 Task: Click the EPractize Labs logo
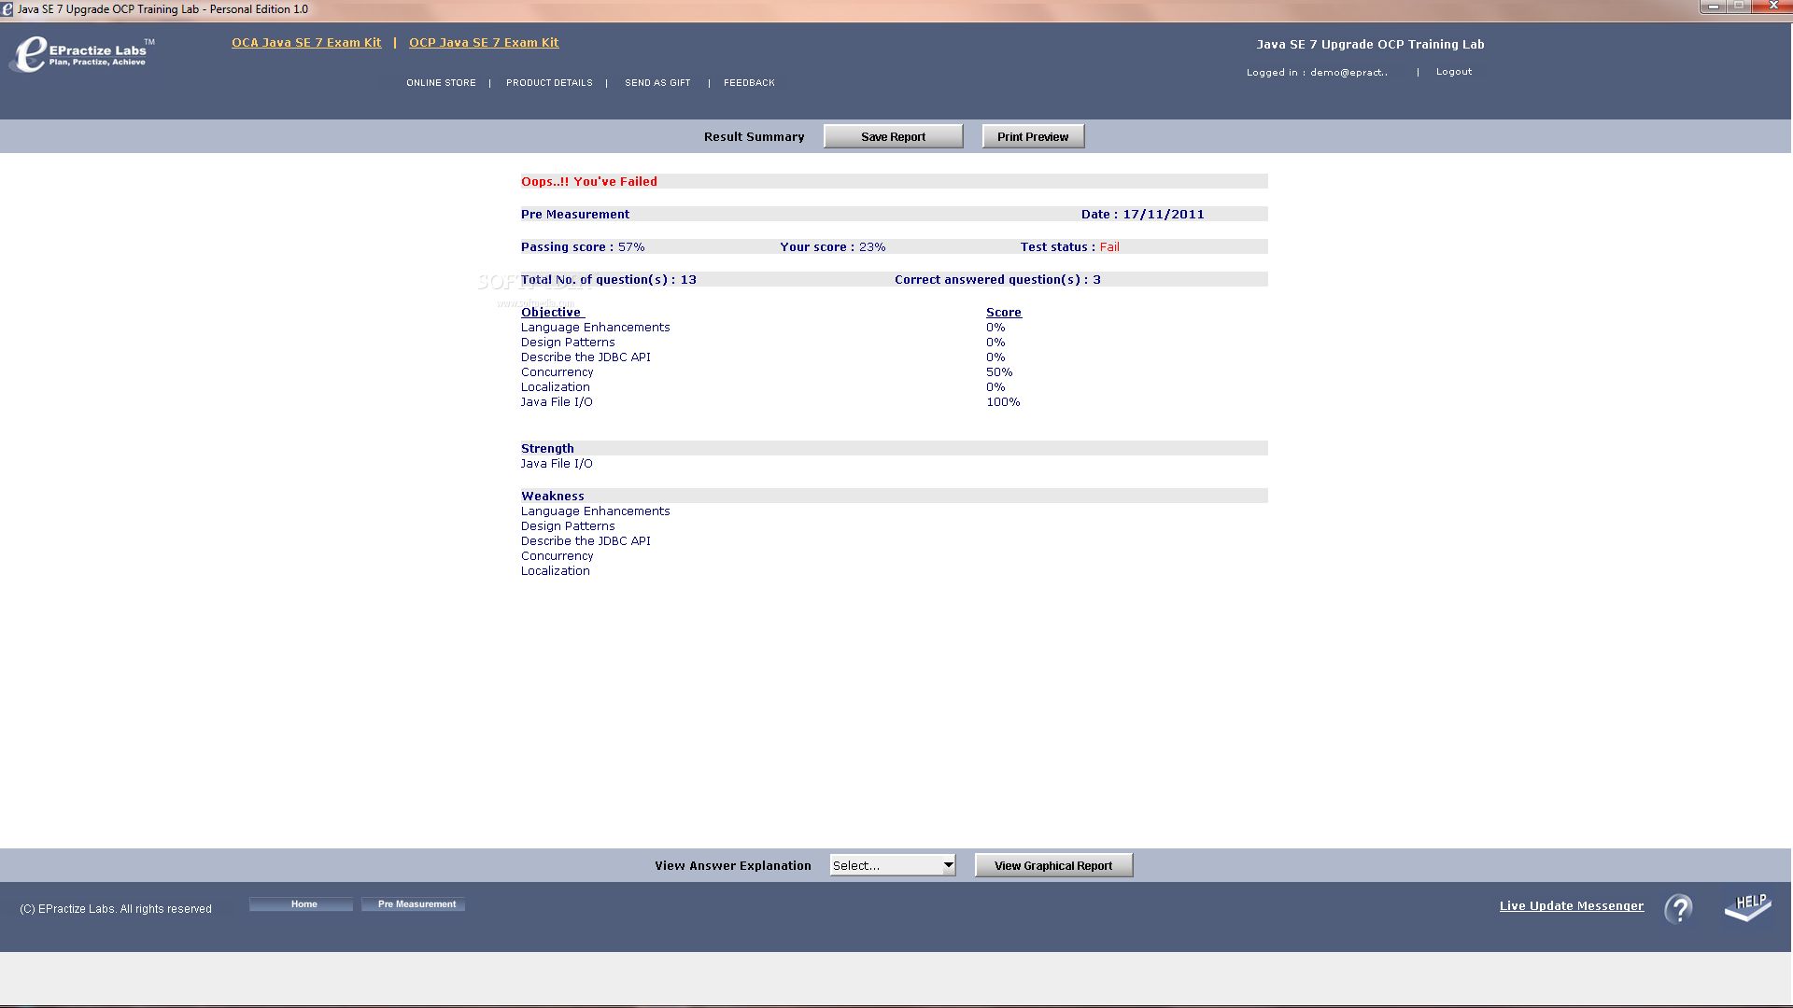coord(82,54)
